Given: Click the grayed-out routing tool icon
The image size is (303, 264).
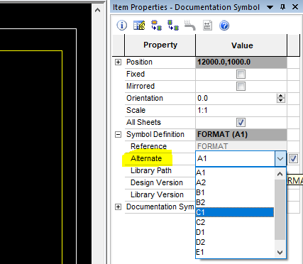Looking at the screenshot, I should (x=190, y=26).
